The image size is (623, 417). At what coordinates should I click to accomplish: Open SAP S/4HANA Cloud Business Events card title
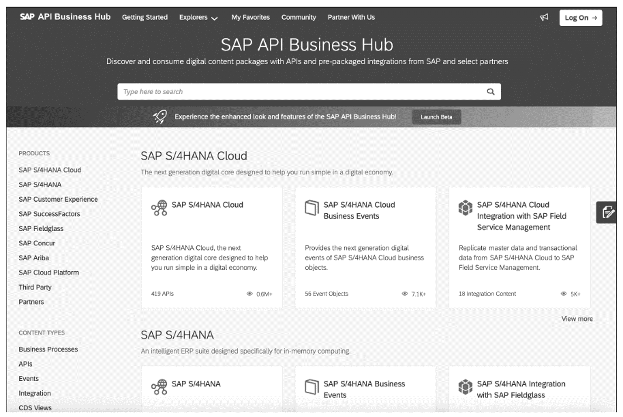[x=359, y=210]
